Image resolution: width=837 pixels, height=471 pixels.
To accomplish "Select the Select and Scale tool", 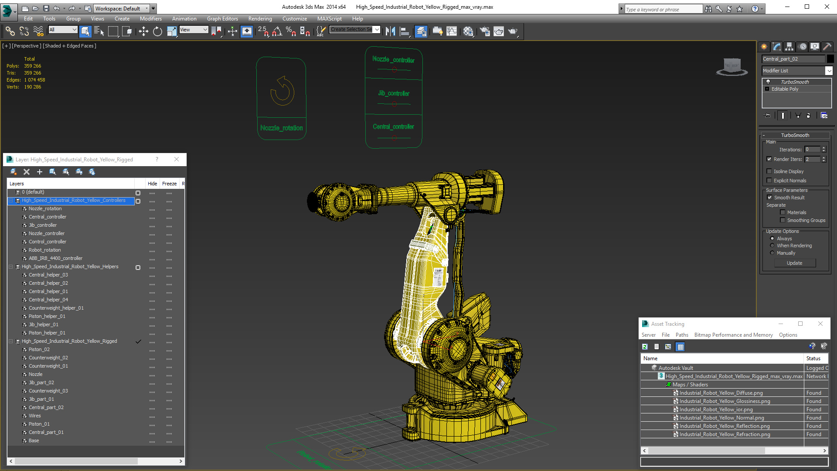I will click(x=172, y=31).
